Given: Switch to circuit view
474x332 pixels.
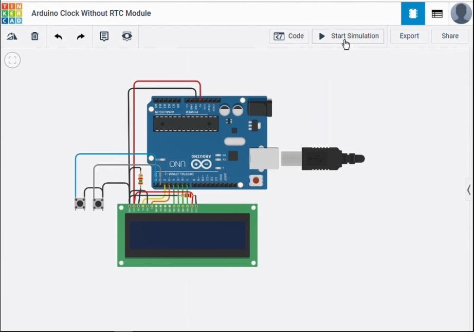Looking at the screenshot, I should coord(413,13).
